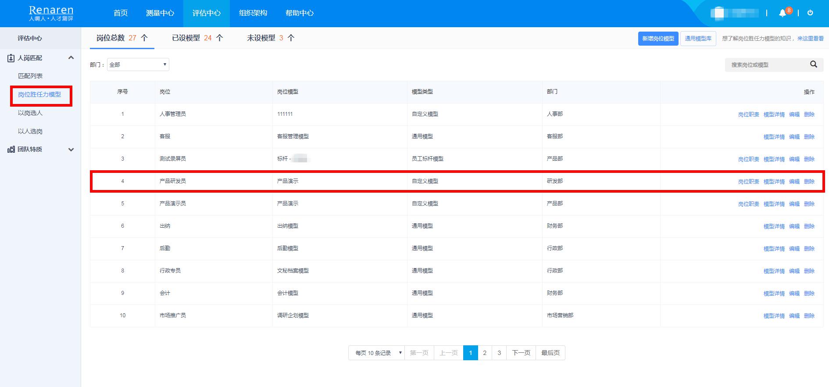Click the Renaren logo

[51, 13]
